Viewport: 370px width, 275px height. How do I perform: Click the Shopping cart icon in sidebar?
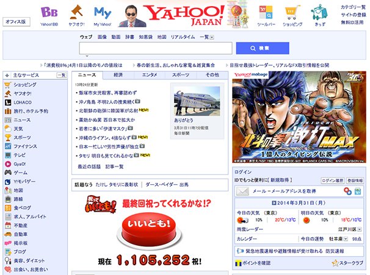[8, 85]
